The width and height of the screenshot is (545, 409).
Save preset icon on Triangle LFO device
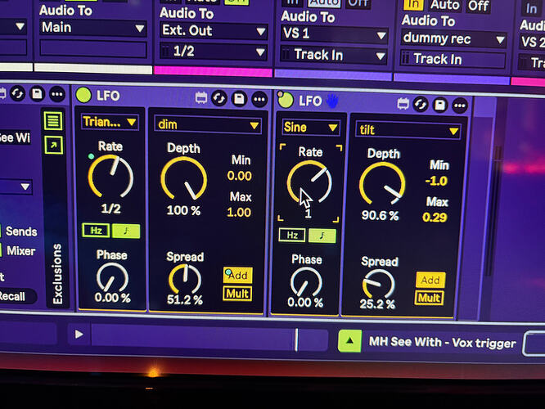point(239,99)
